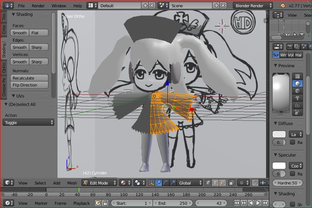Image resolution: width=312 pixels, height=208 pixels.
Task: Open the Diffuse color swatch
Action: click(279, 134)
